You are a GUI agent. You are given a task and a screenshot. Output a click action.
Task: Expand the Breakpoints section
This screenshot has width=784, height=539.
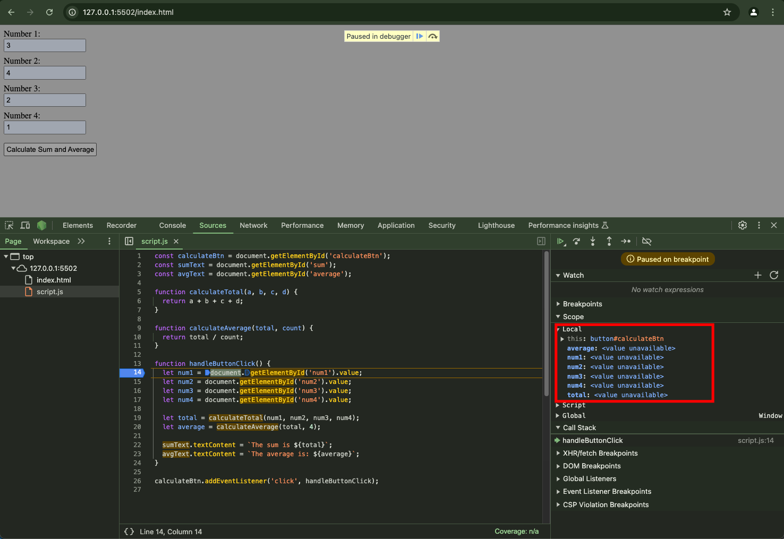(x=558, y=304)
